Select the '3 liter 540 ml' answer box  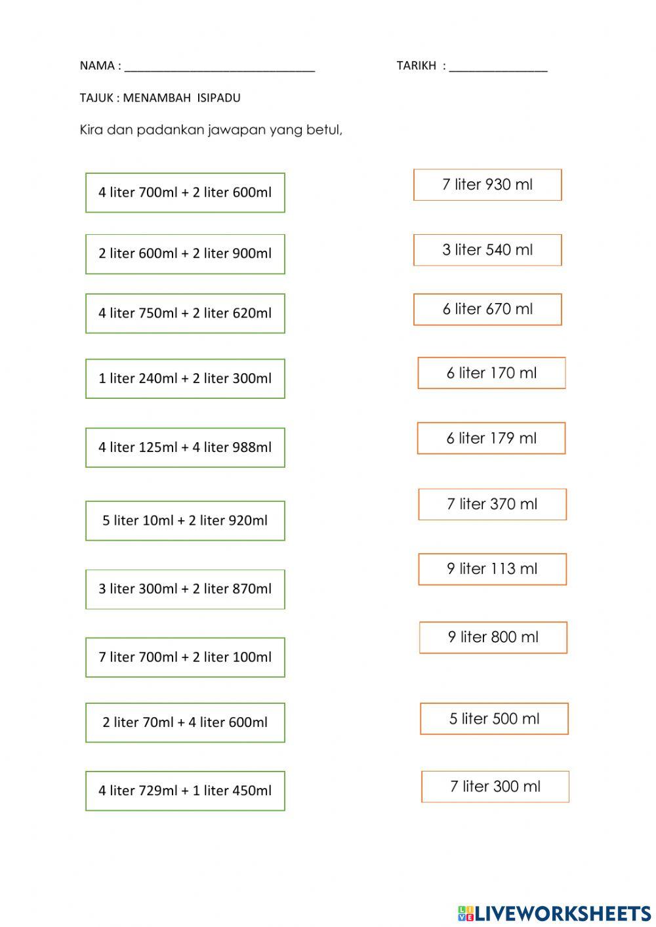(x=487, y=250)
